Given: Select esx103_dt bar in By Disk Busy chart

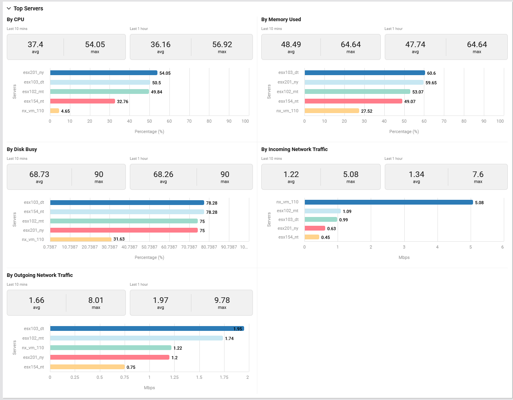Looking at the screenshot, I should 127,203.
